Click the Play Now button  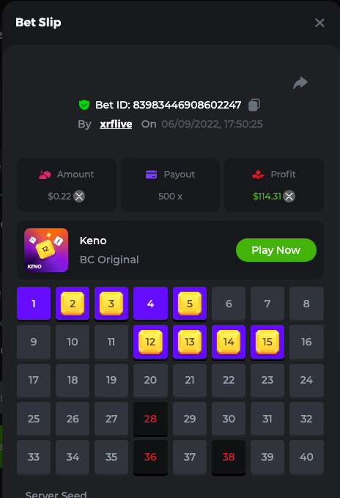click(x=276, y=250)
